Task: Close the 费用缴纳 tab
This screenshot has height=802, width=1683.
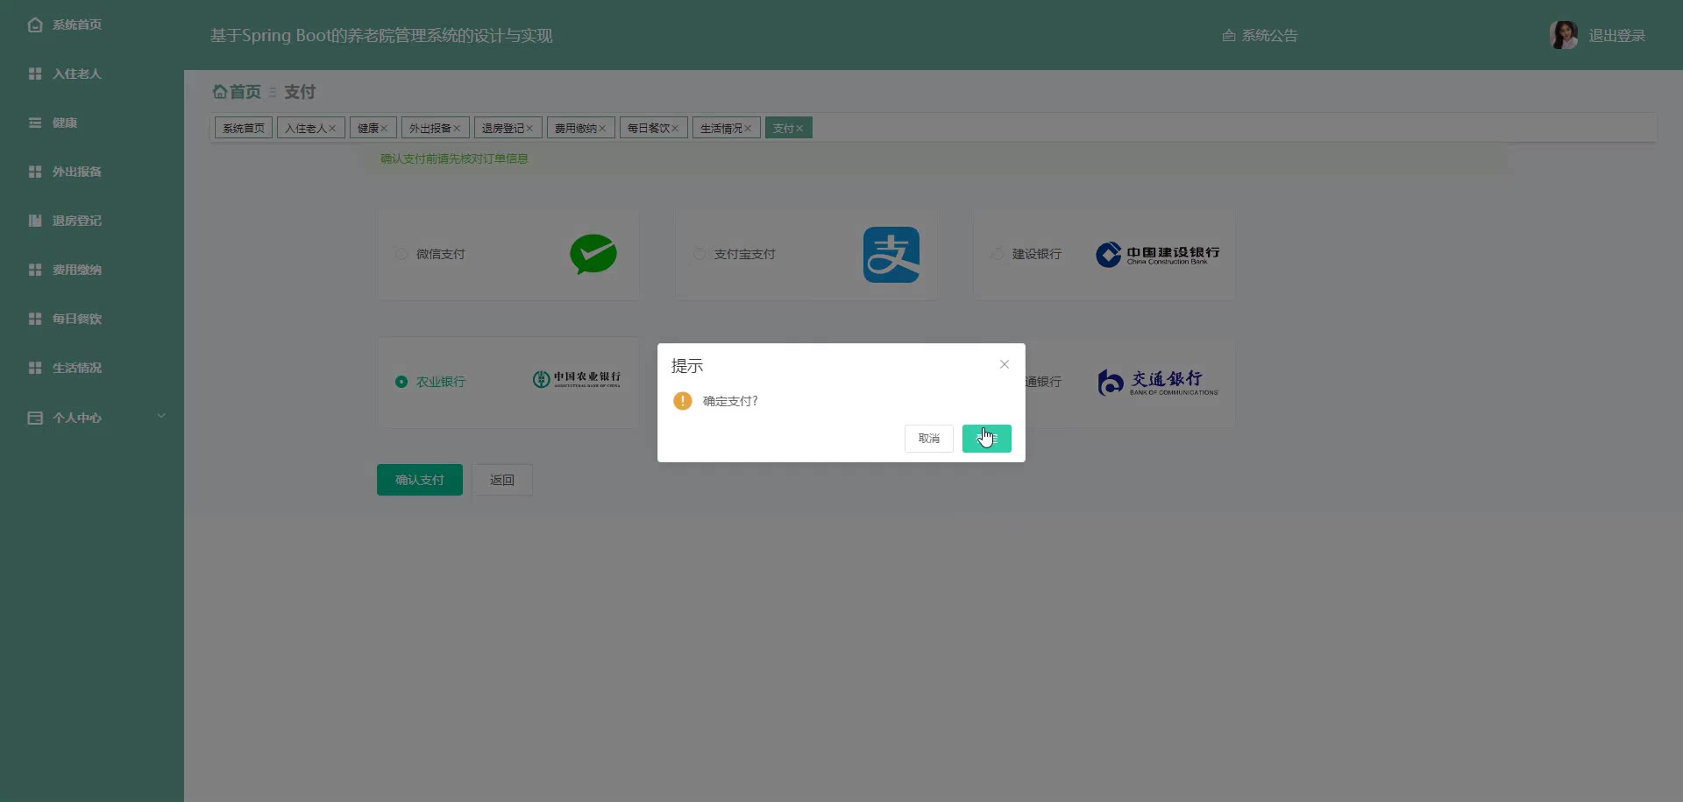Action: pos(602,129)
